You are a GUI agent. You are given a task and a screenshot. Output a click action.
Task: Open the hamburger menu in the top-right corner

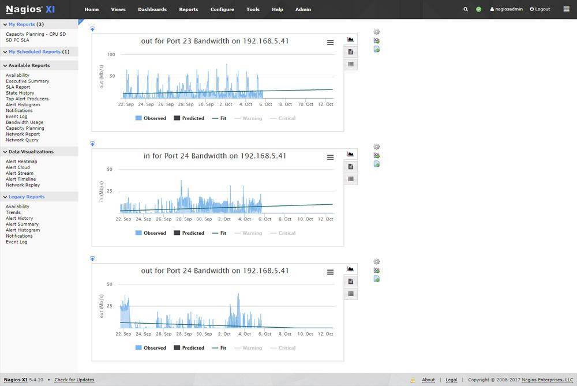click(566, 9)
